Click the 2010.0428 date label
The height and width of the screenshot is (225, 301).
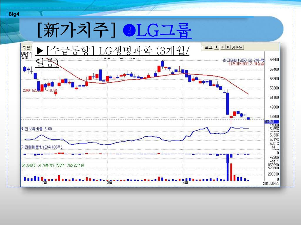pyautogui.click(x=271, y=183)
